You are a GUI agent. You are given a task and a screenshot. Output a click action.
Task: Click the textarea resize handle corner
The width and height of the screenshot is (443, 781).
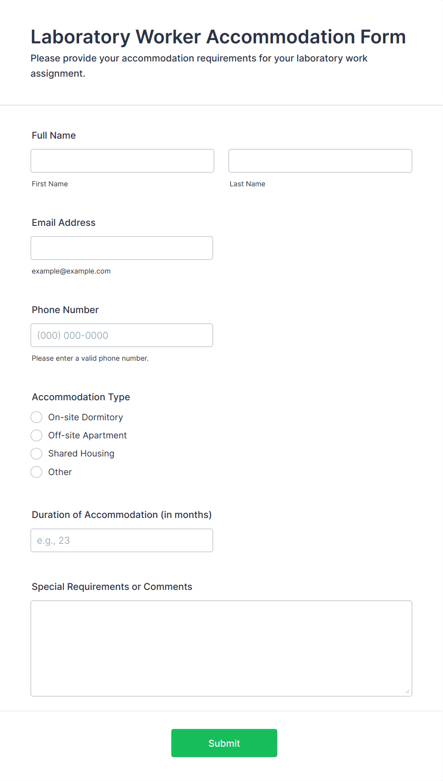407,691
